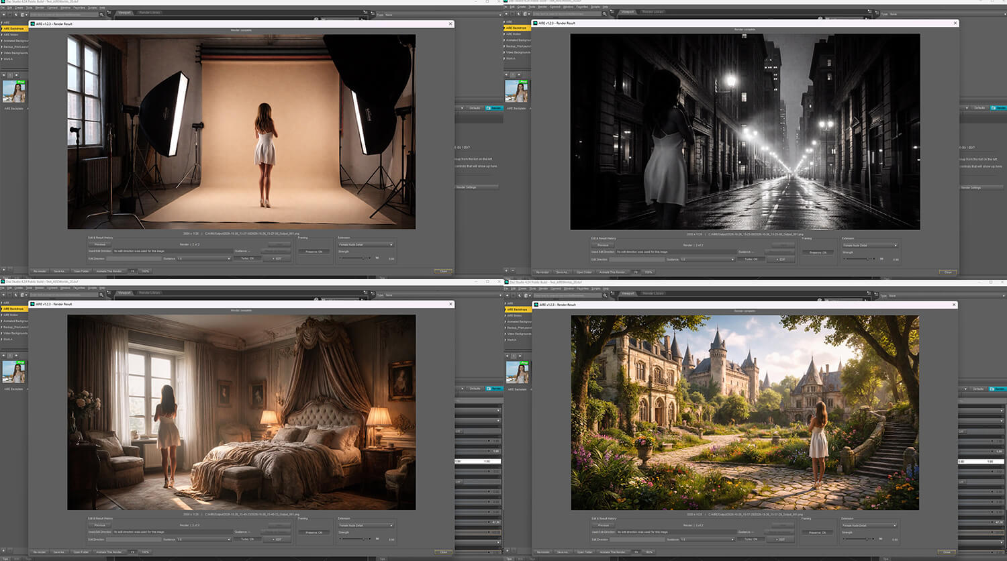
Task: Open the Extension dropdown in the night street dialog
Action: click(x=869, y=245)
